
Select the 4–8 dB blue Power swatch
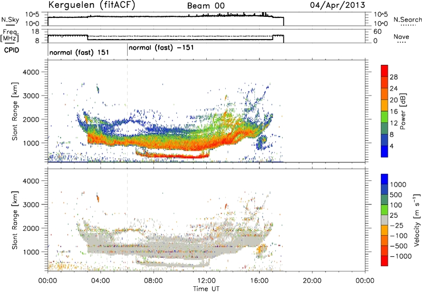click(385, 140)
